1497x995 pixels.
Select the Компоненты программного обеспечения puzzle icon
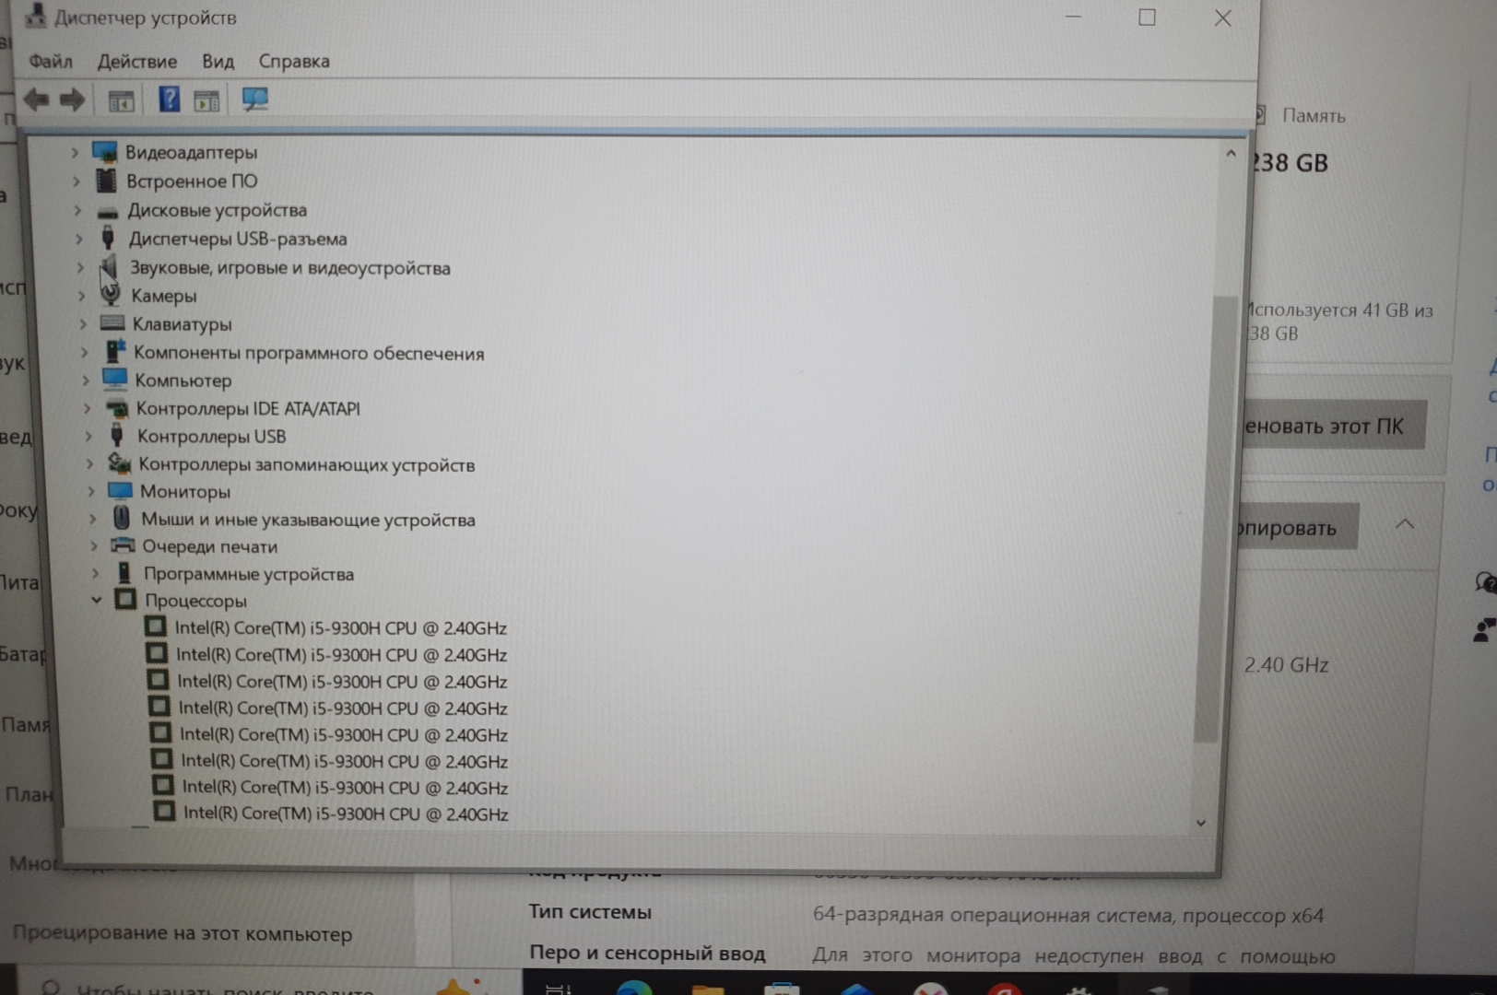coord(115,352)
